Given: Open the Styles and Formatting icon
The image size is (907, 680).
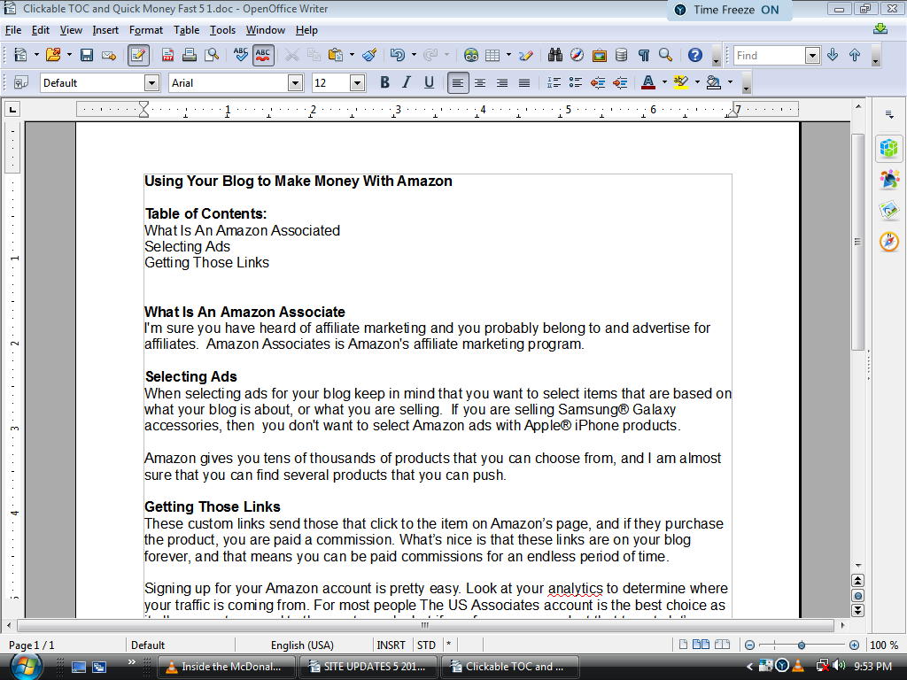Looking at the screenshot, I should [x=21, y=82].
